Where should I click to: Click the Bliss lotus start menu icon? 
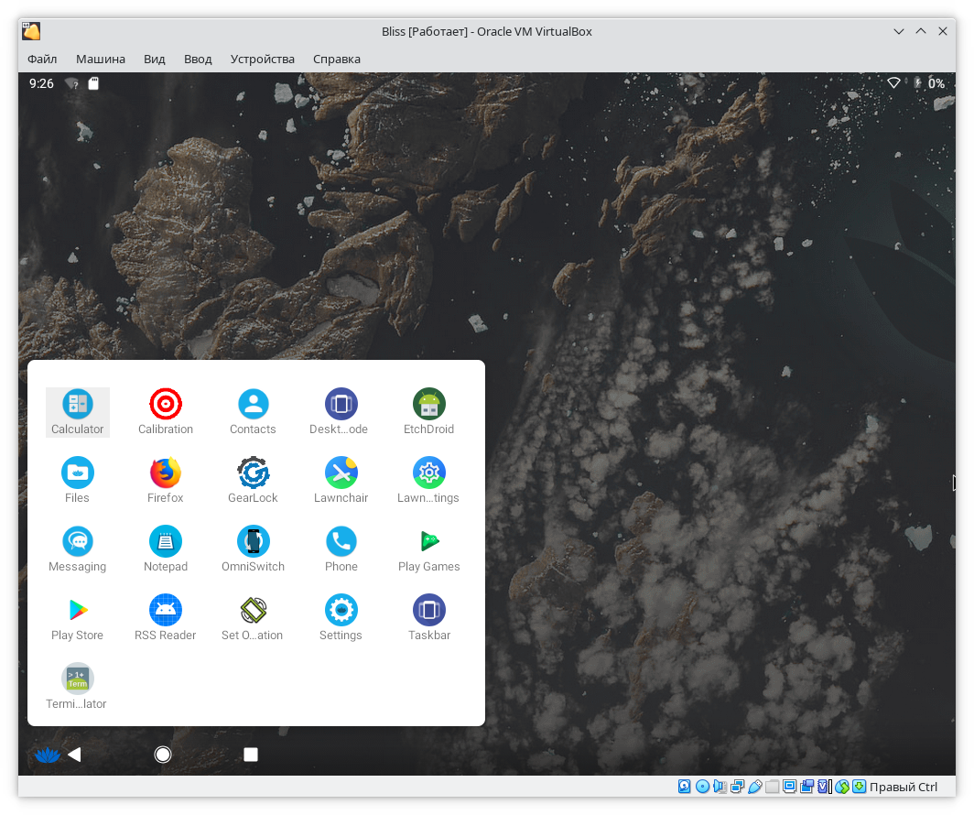tap(46, 755)
